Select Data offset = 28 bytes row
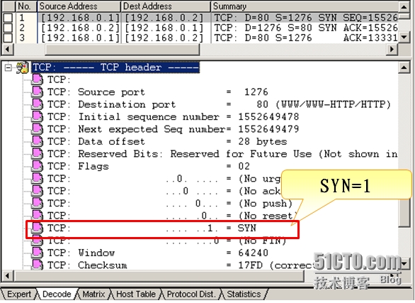 click(x=167, y=141)
